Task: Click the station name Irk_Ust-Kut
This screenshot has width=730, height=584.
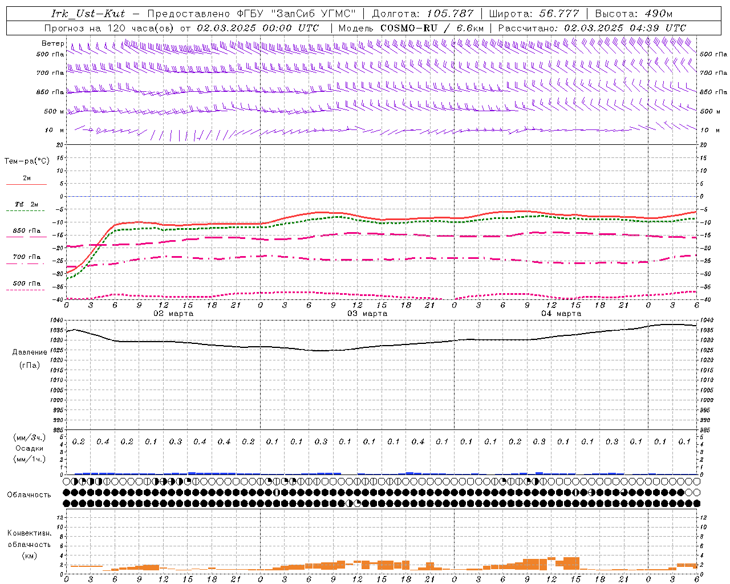Action: tap(88, 14)
